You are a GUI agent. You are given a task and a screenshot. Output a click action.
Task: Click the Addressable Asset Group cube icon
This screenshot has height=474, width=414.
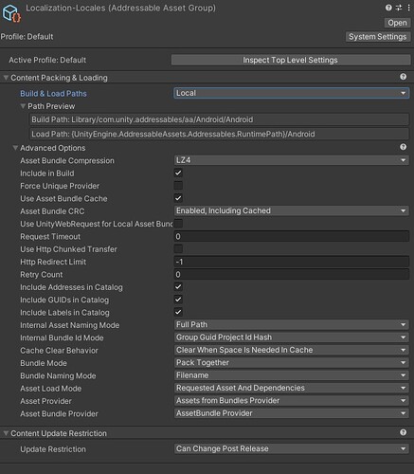(x=11, y=13)
